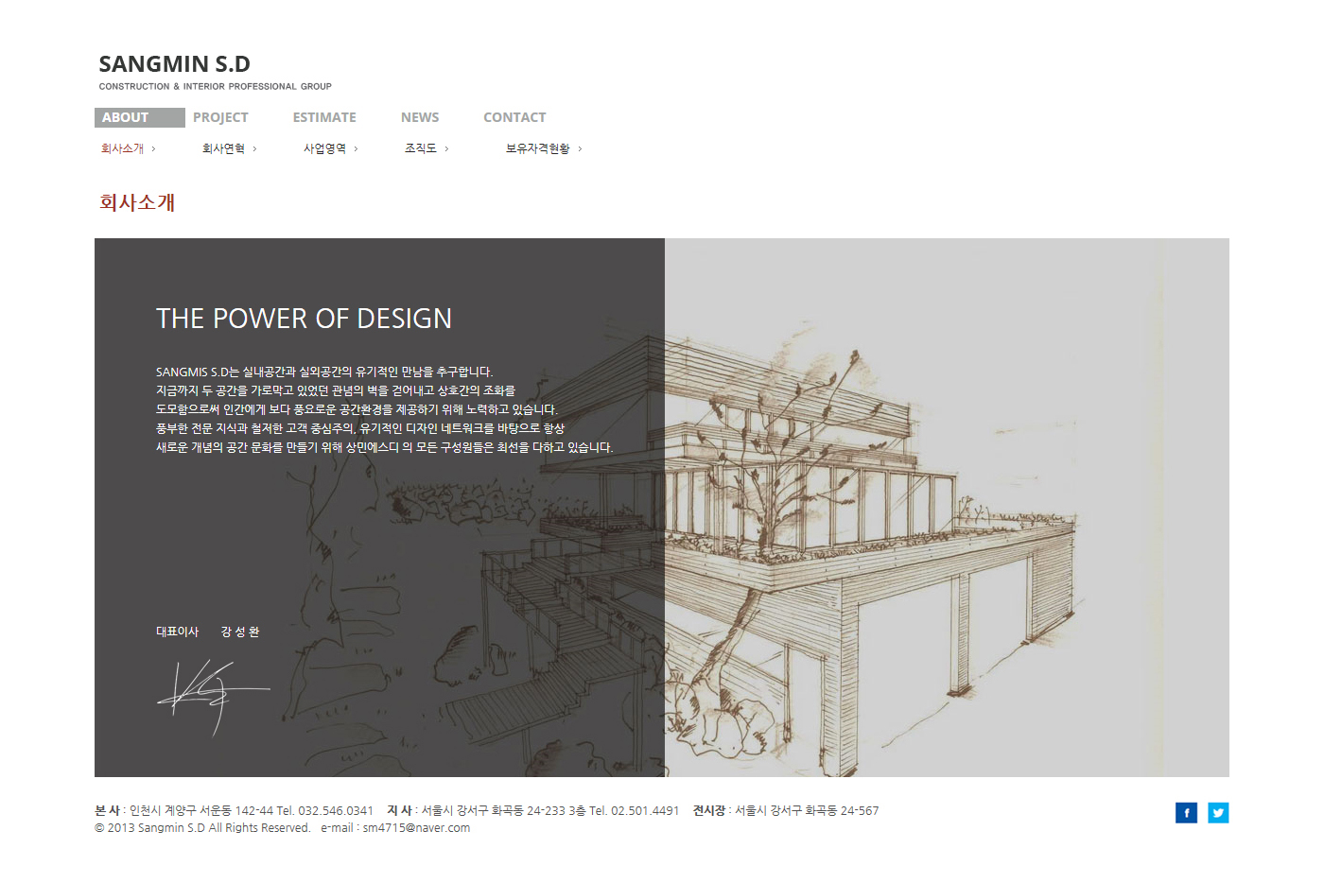The height and width of the screenshot is (883, 1324).
Task: Click the arrow beside 회사연혁
Action: pyautogui.click(x=254, y=149)
